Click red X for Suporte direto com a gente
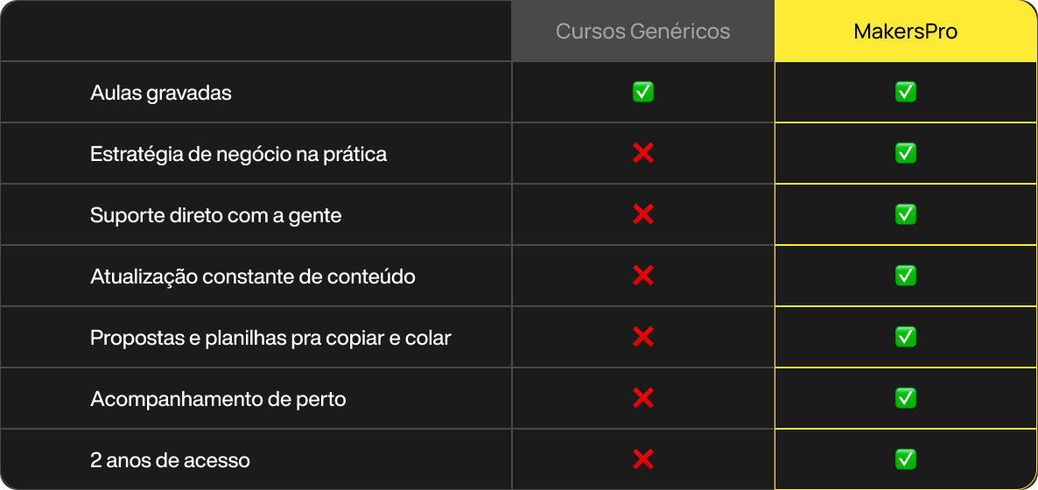The height and width of the screenshot is (490, 1038). coord(642,214)
